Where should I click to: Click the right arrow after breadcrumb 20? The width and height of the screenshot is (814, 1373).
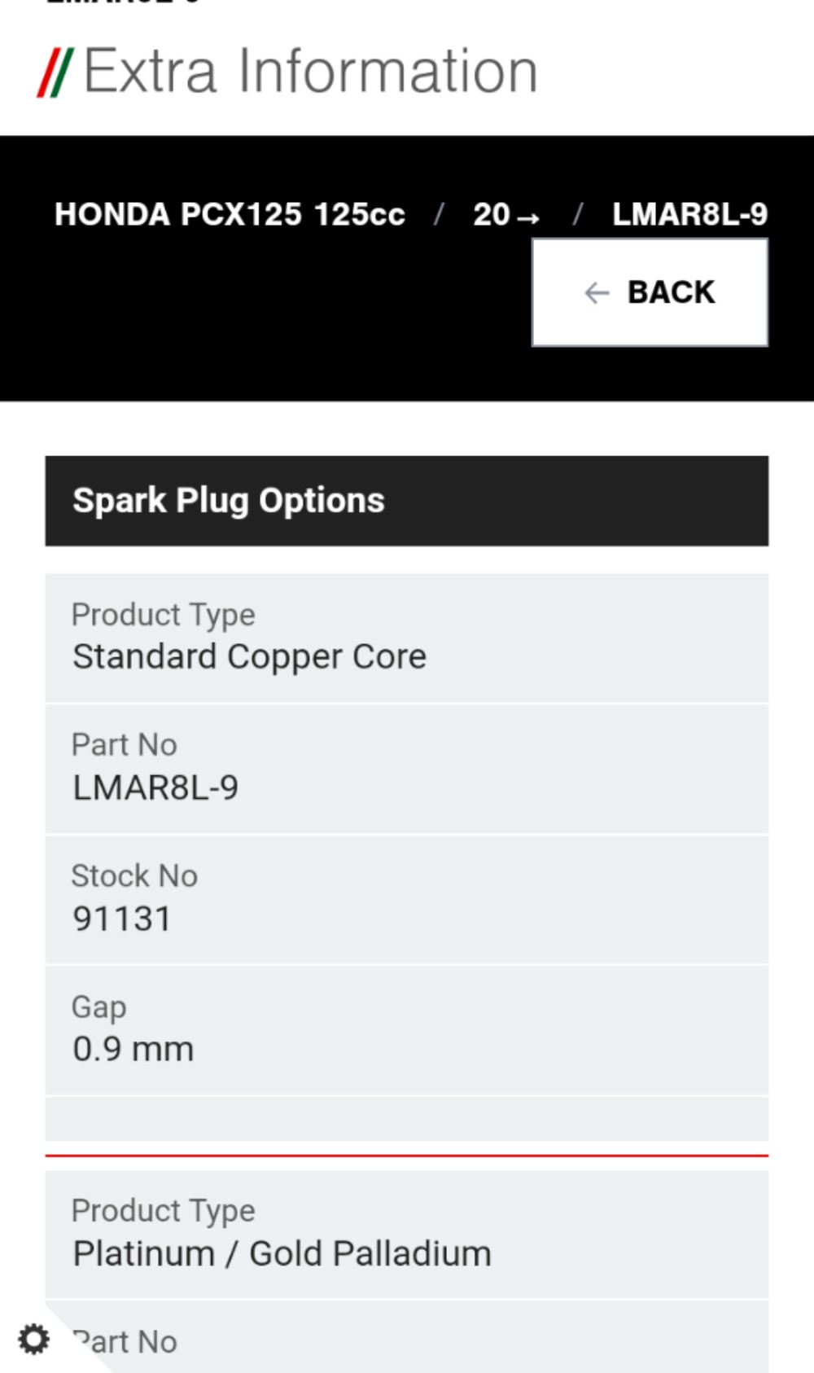pyautogui.click(x=528, y=217)
